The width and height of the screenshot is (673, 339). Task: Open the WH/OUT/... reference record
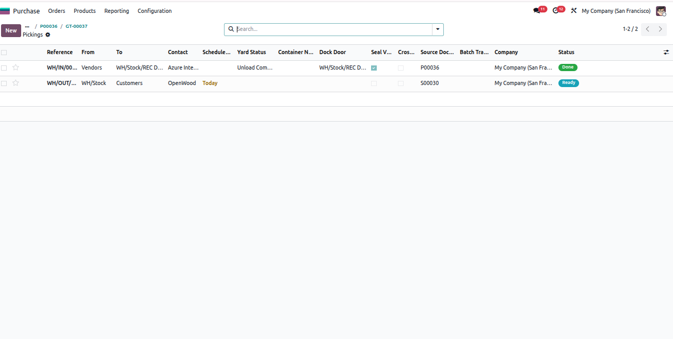click(62, 83)
